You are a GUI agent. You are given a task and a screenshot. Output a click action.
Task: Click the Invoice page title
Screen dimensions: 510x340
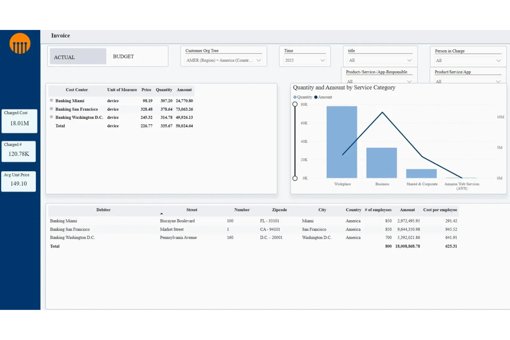[60, 35]
